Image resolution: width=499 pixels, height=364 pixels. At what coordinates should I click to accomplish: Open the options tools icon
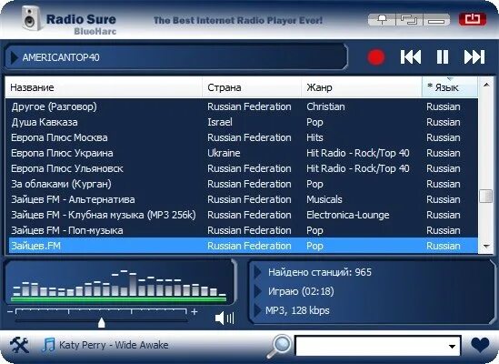[19, 345]
